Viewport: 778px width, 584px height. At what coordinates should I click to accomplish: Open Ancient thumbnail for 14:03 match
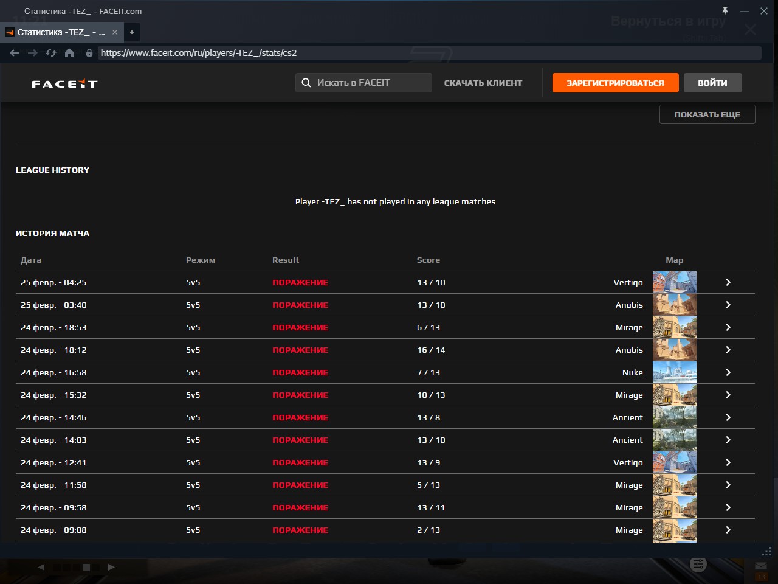[675, 440]
